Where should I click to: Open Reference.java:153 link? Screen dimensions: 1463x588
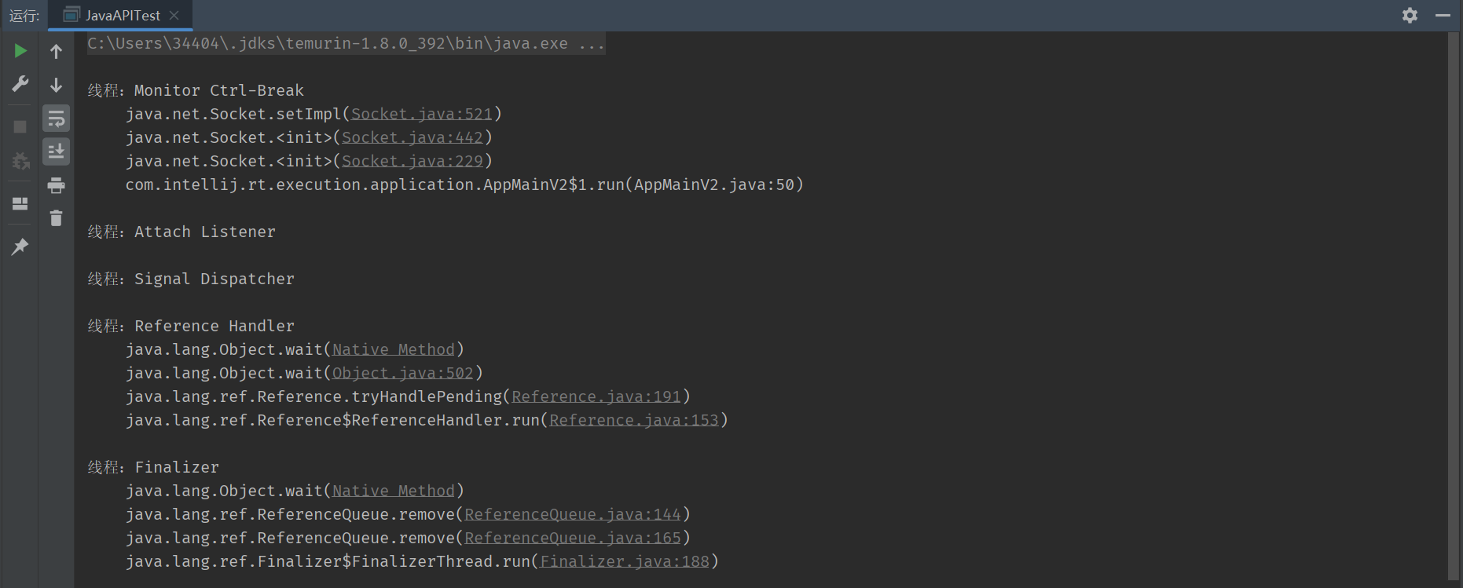[633, 420]
